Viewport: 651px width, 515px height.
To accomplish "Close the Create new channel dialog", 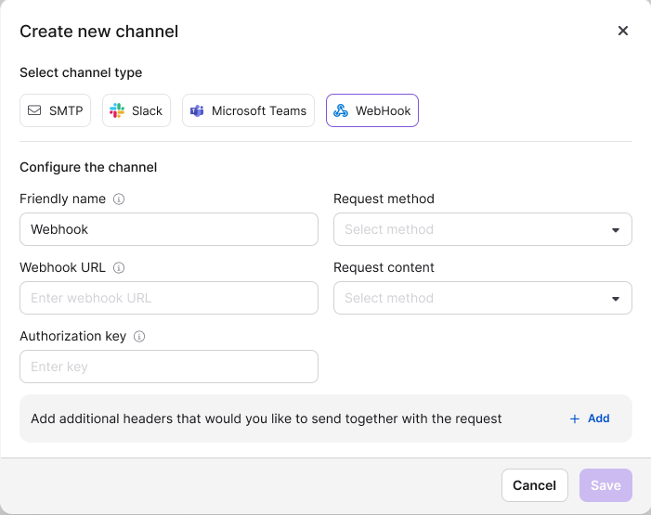I will point(622,31).
